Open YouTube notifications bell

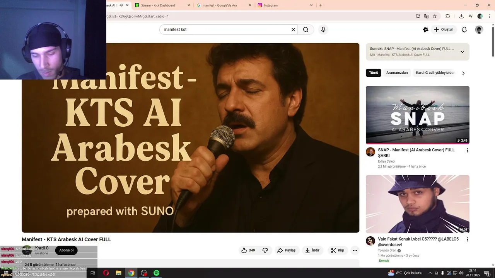point(464,30)
